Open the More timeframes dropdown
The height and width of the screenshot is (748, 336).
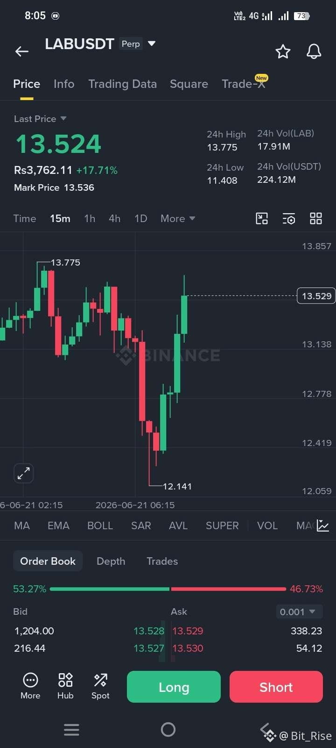click(178, 218)
